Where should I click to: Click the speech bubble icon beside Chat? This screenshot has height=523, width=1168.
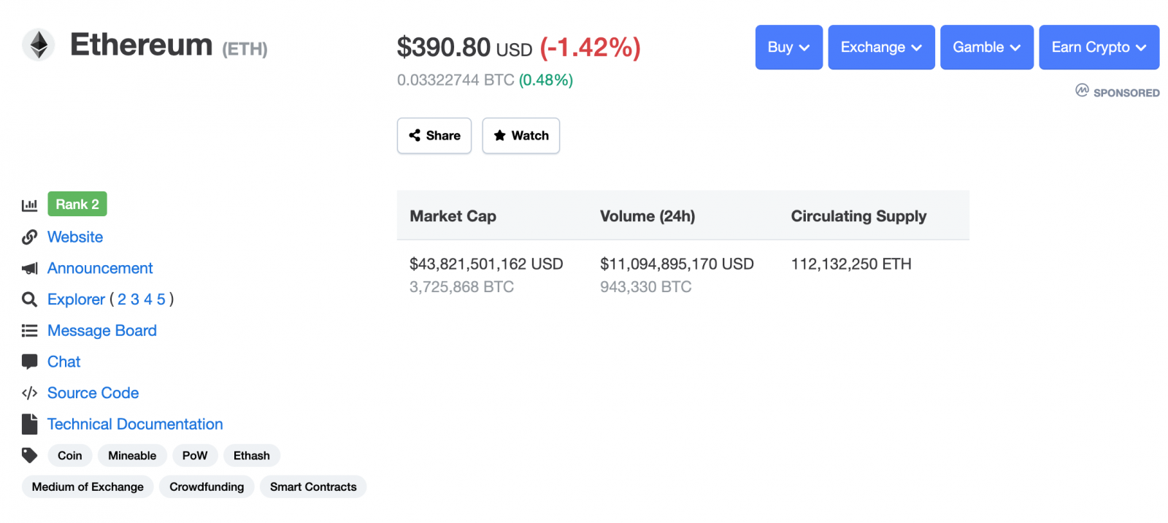[29, 362]
